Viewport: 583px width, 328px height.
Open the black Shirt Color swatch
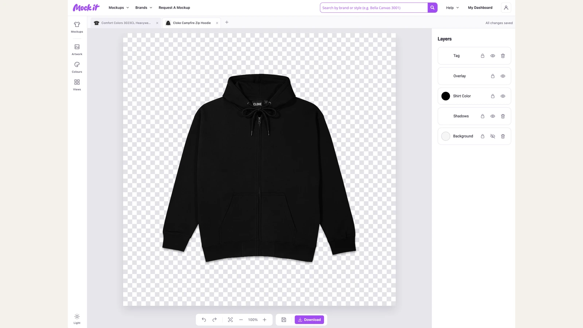(446, 96)
